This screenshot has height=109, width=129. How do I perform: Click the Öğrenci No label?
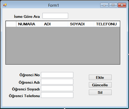30,75
